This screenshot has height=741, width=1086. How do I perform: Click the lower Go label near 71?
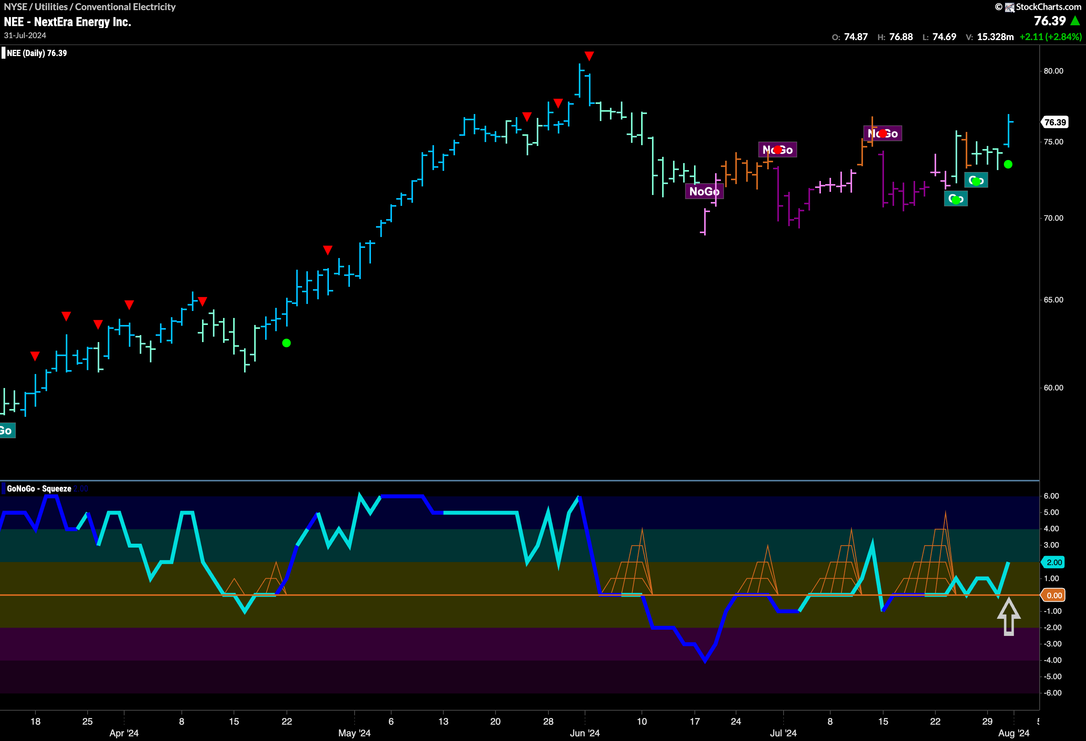click(956, 199)
